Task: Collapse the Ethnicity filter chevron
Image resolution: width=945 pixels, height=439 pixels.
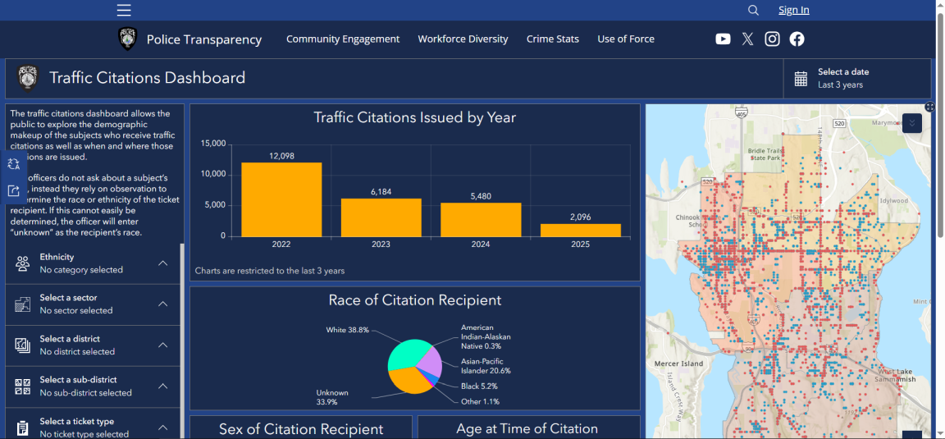Action: click(x=162, y=263)
